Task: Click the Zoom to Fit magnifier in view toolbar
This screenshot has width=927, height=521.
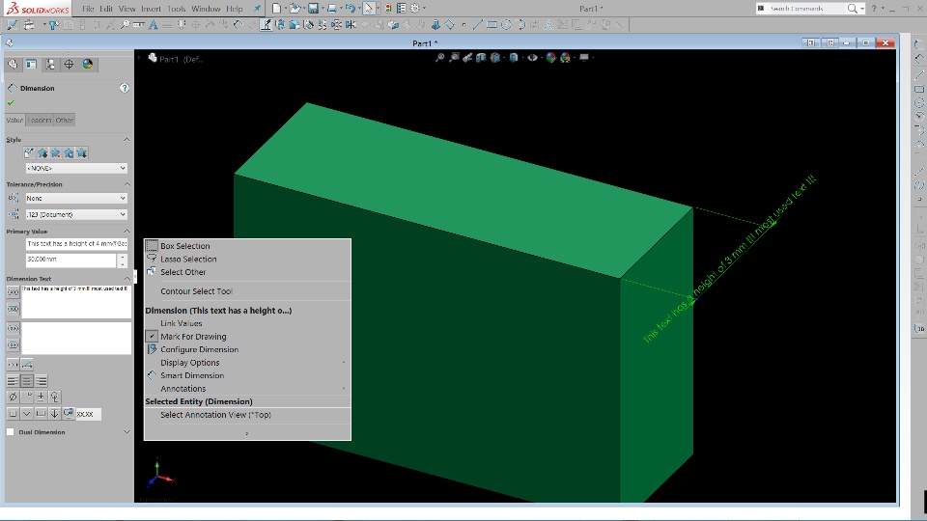Action: (x=440, y=58)
